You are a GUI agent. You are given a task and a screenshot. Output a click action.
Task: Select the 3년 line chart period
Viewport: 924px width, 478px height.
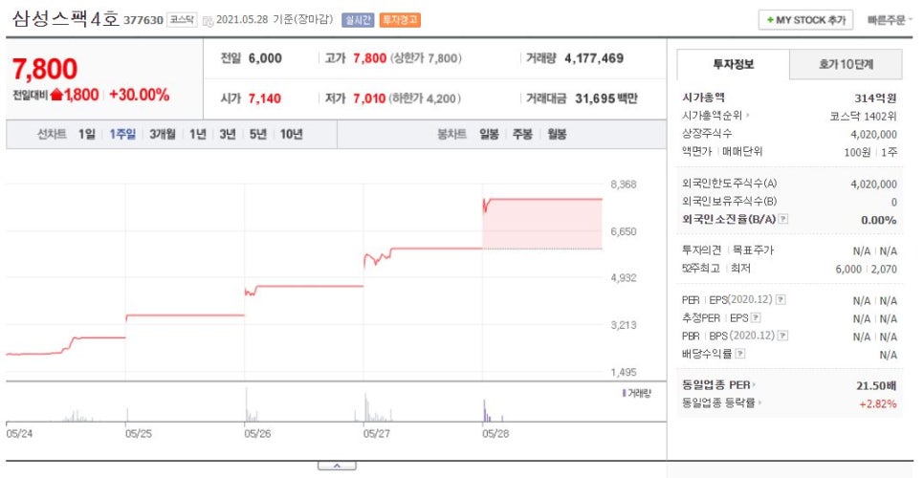coord(228,134)
